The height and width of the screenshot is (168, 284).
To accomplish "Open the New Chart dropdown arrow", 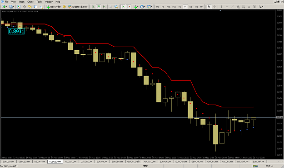I will click(6, 7).
